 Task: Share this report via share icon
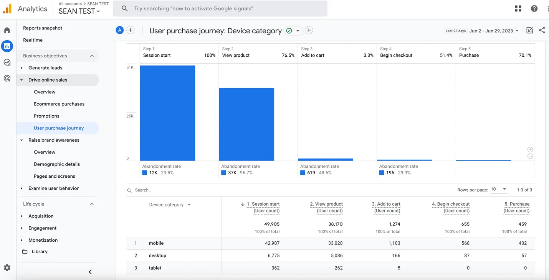542,30
